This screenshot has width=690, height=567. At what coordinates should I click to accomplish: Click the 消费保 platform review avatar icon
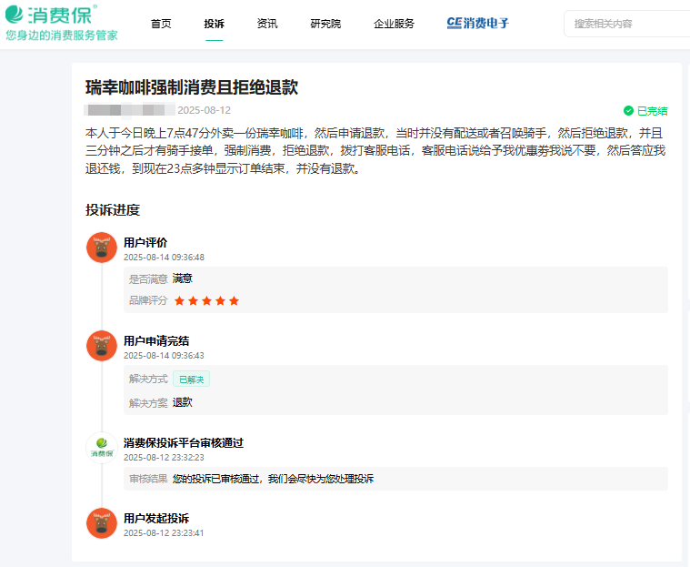pos(102,449)
